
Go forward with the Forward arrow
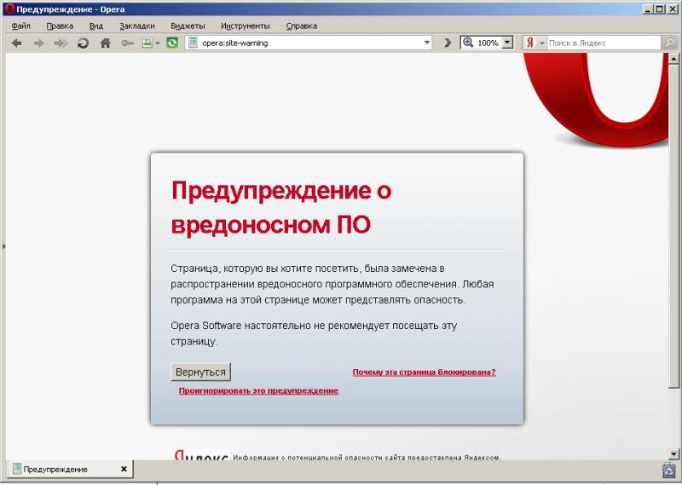tap(39, 43)
